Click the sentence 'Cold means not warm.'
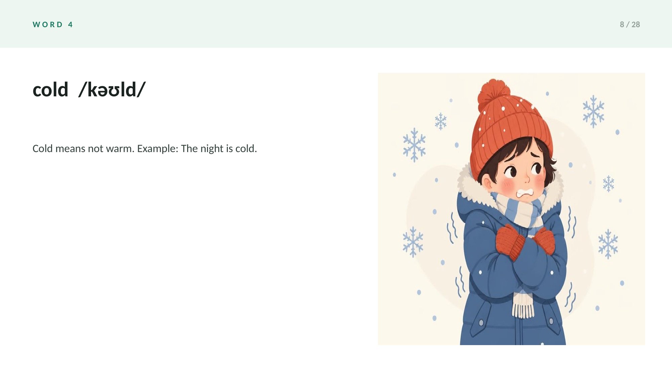Image resolution: width=672 pixels, height=378 pixels. pos(83,148)
